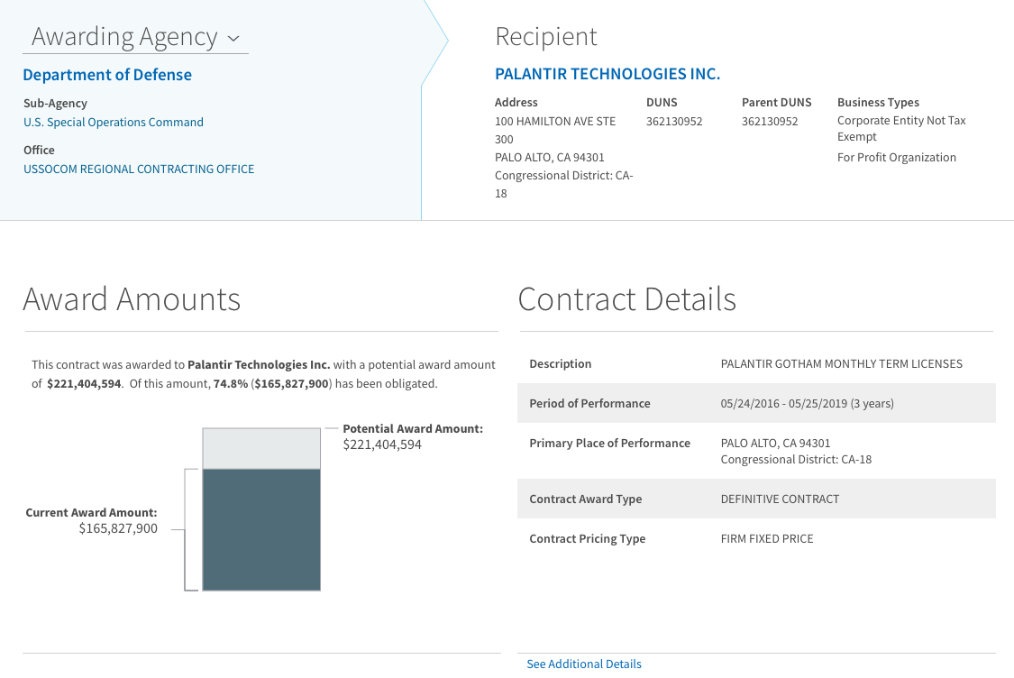Click the dark obligated amount bar segment
The height and width of the screenshot is (678, 1014).
[x=261, y=530]
